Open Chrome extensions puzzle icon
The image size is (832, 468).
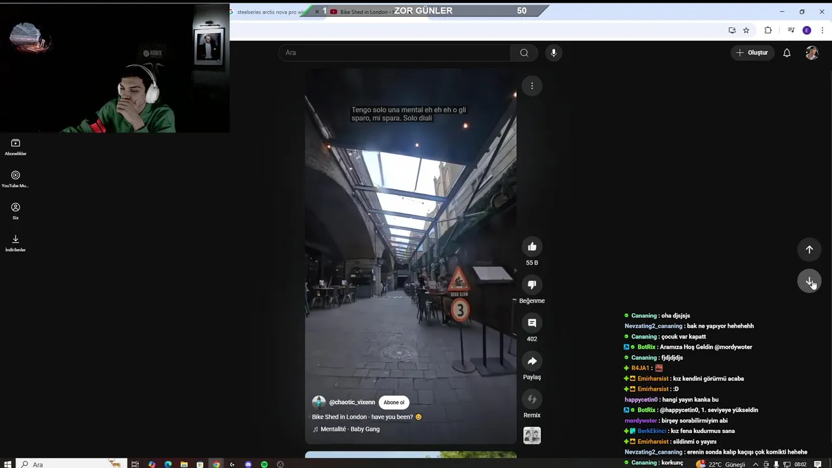pos(768,30)
